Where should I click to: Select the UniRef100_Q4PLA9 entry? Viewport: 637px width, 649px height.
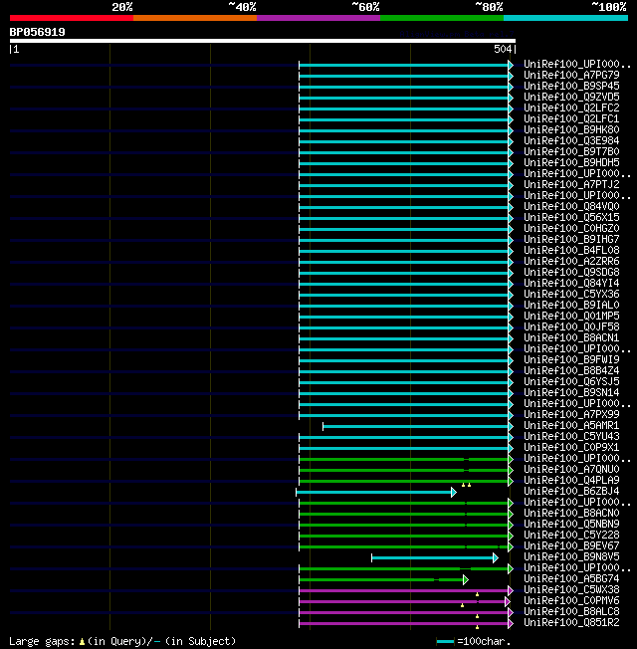[571, 481]
